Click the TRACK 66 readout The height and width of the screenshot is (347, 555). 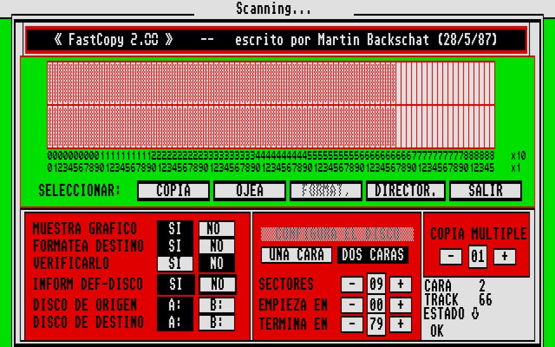458,300
